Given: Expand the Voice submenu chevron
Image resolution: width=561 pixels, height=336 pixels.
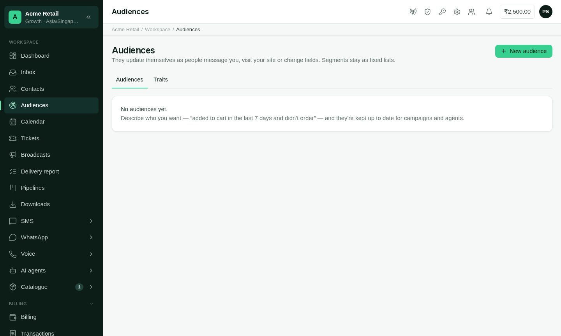Looking at the screenshot, I should point(91,254).
